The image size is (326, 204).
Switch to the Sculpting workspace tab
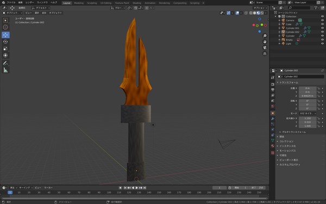92,3
